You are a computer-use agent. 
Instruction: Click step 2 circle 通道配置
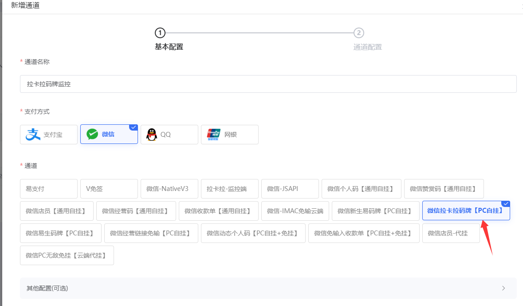pyautogui.click(x=359, y=33)
